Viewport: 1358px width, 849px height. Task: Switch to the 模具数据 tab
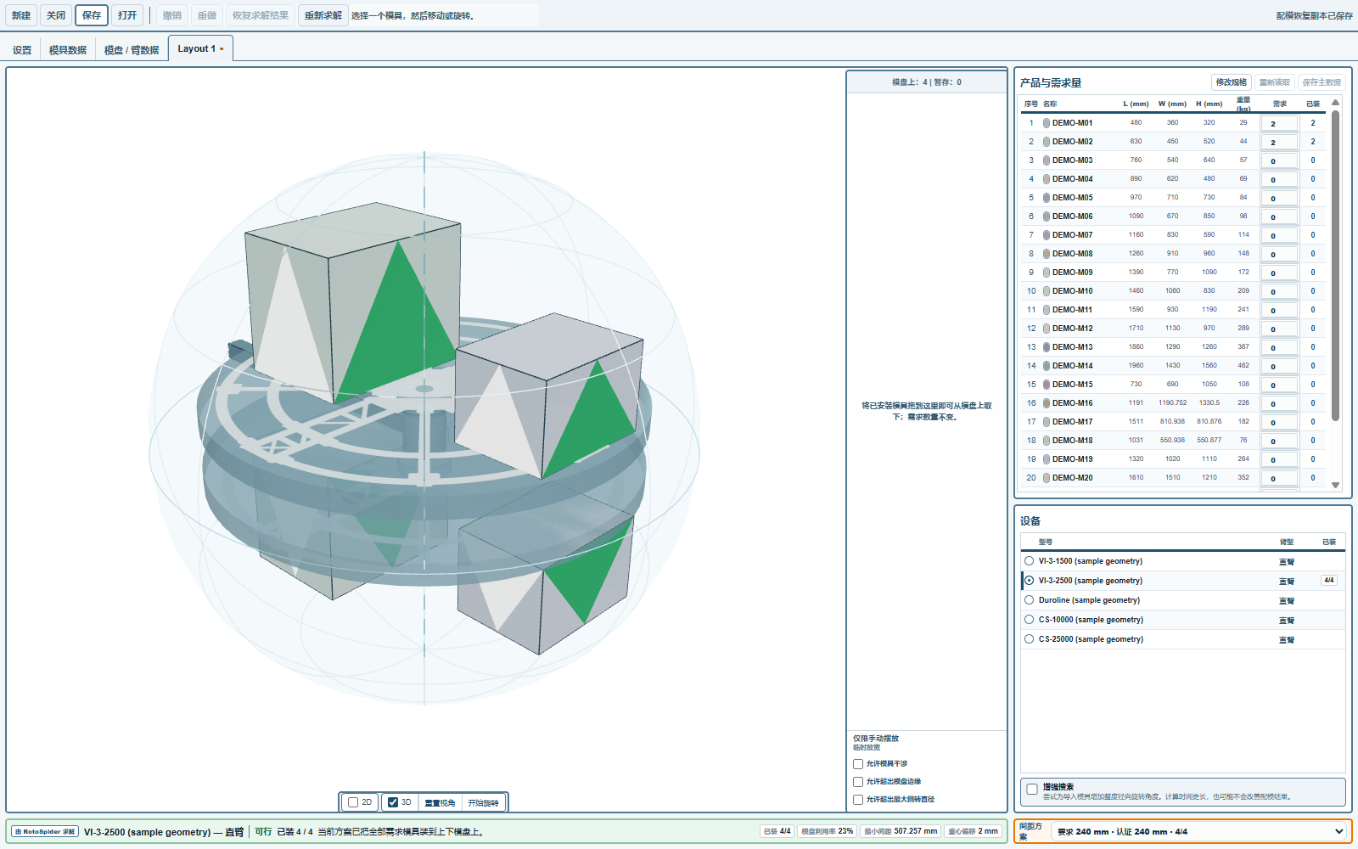point(68,50)
